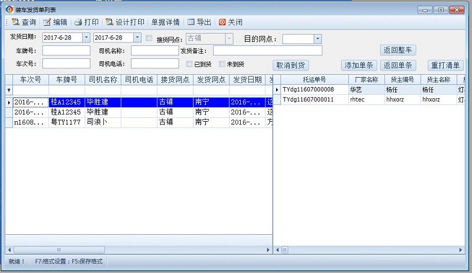Viewport: 472px width, 273px height.
Task: Click the 返回单条 button
Action: coord(398,65)
